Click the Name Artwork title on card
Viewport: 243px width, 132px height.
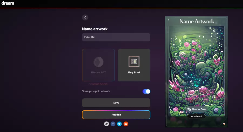(x=197, y=22)
